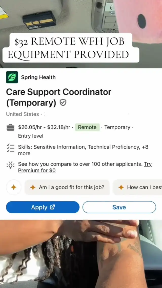This screenshot has width=162, height=288.
Task: Open the Care Support Coordinator job title
Action: click(x=58, y=92)
